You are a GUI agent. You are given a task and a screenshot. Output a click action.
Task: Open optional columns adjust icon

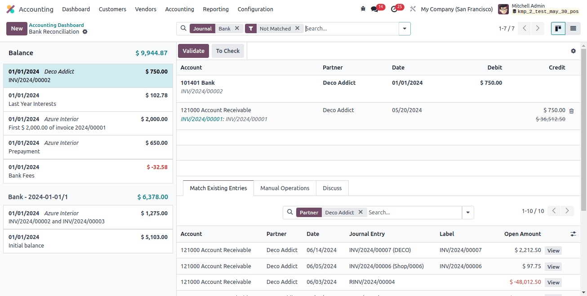coord(573,234)
